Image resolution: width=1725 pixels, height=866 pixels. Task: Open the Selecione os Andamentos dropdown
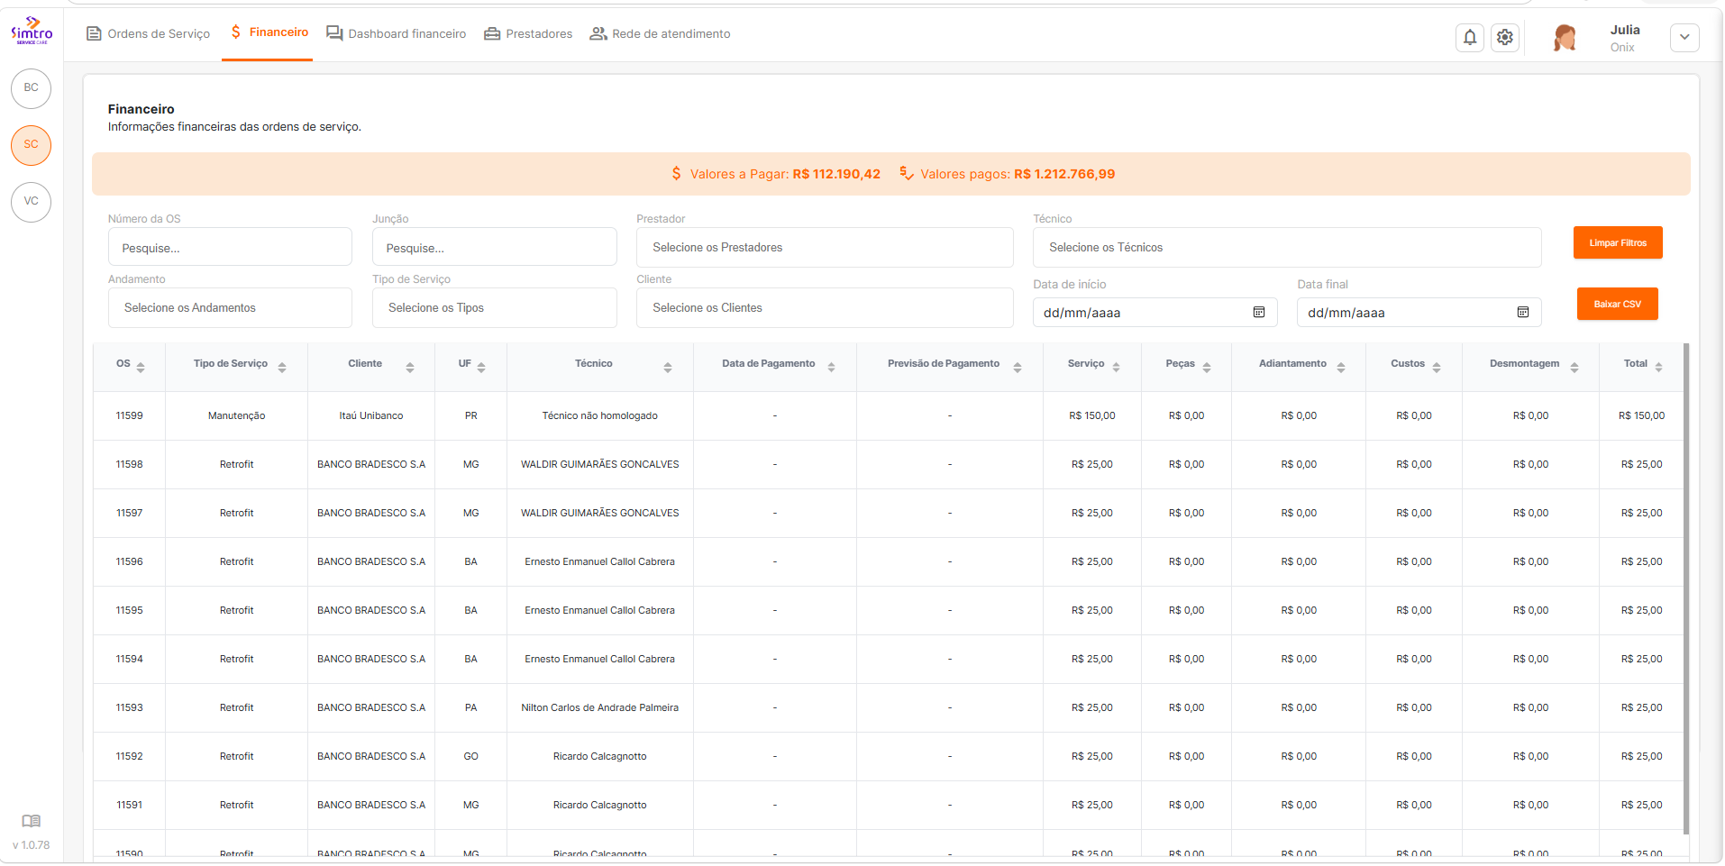230,307
